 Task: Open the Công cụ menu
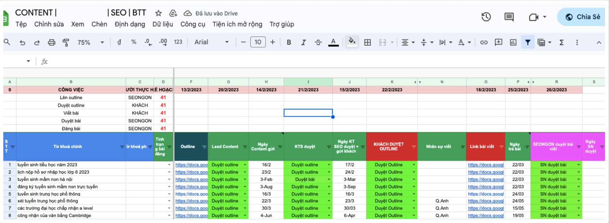coord(193,24)
